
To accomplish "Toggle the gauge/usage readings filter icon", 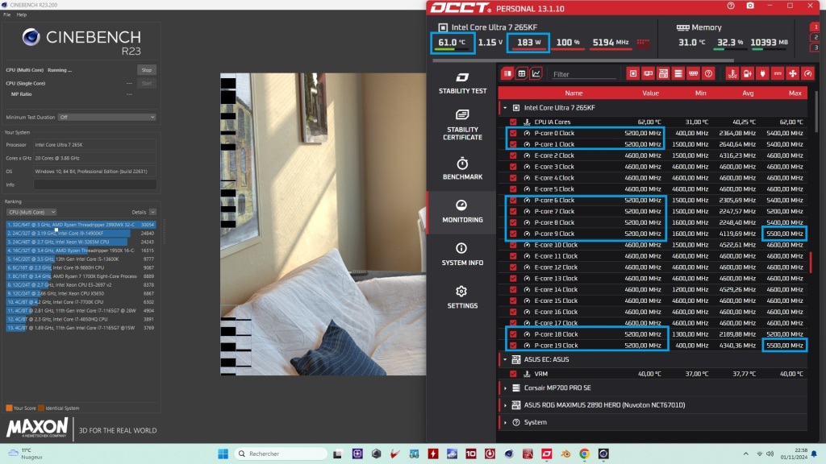I will pyautogui.click(x=807, y=73).
